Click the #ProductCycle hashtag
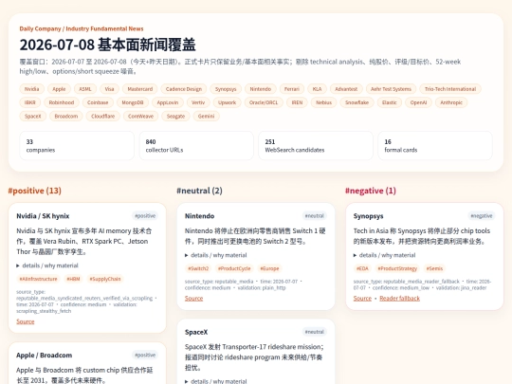The height and width of the screenshot is (384, 512). pyautogui.click(x=234, y=268)
